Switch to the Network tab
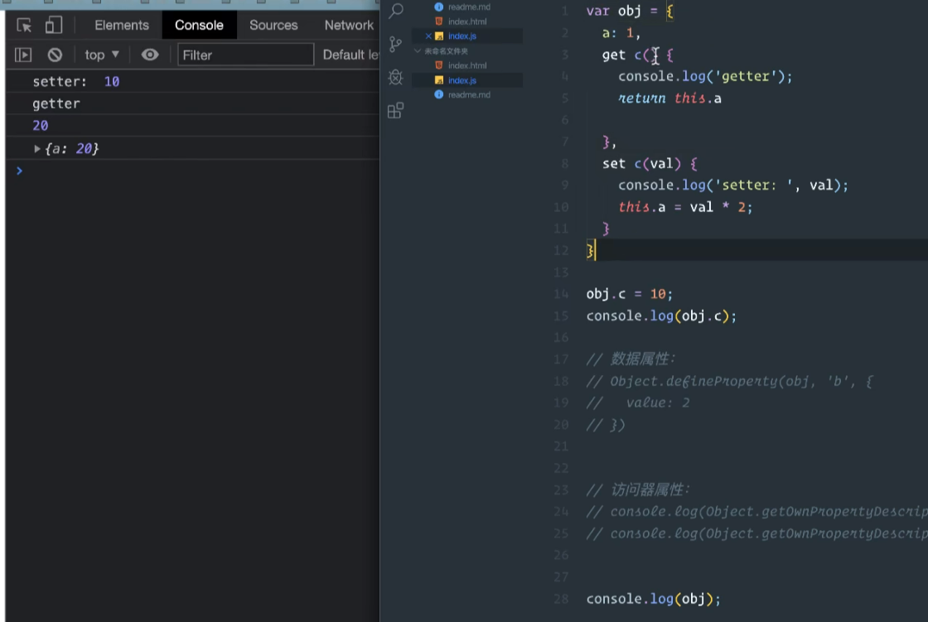Image resolution: width=928 pixels, height=622 pixels. click(x=349, y=26)
